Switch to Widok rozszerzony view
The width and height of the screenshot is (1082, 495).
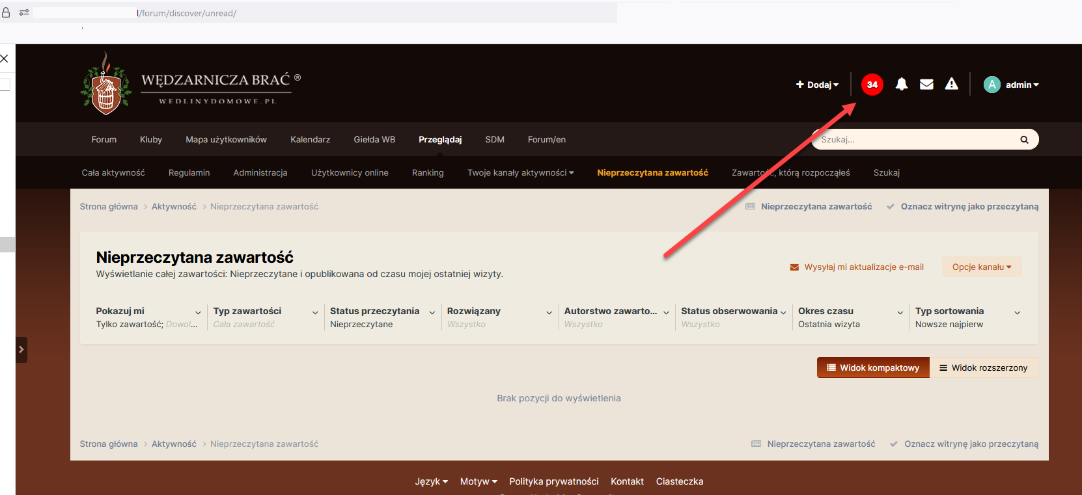983,368
